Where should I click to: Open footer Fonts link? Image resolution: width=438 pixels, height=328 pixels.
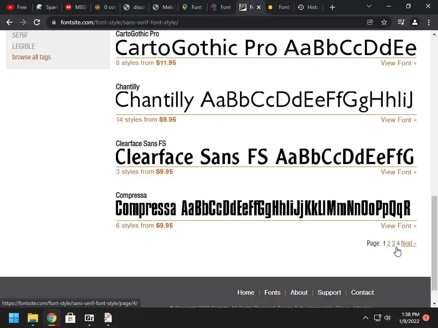272,293
